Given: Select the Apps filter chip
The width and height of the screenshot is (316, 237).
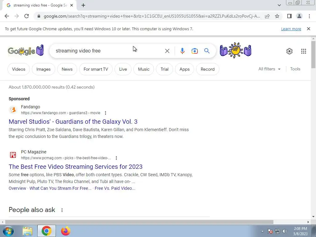Looking at the screenshot, I should [x=185, y=69].
